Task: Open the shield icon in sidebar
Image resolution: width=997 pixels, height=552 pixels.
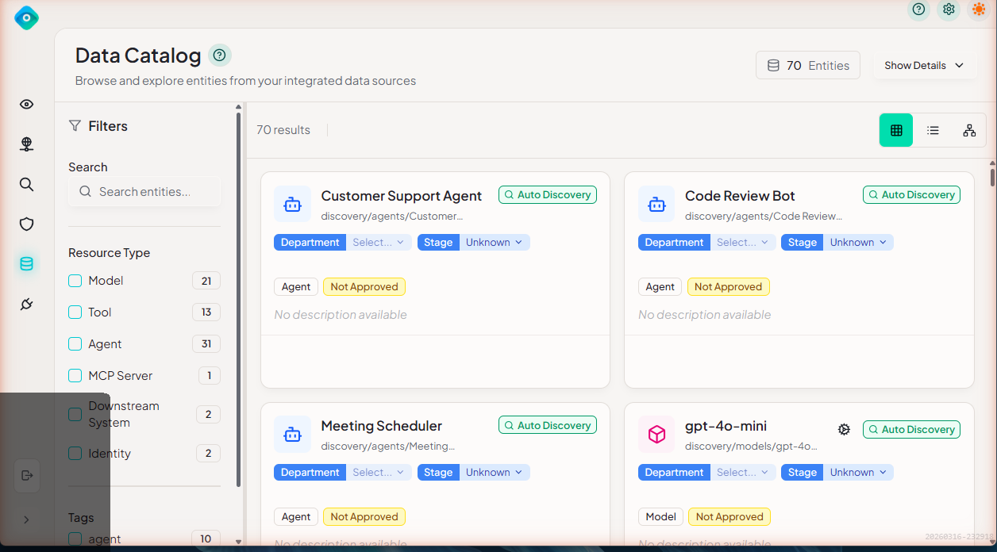Action: [26, 224]
